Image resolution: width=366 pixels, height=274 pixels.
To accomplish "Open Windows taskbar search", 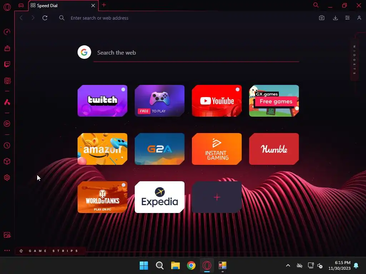I will pos(160,265).
